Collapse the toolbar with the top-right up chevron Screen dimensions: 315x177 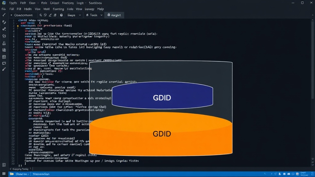click(x=313, y=15)
